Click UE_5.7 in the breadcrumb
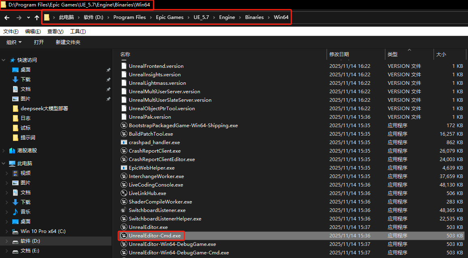The image size is (468, 258). pyautogui.click(x=201, y=17)
